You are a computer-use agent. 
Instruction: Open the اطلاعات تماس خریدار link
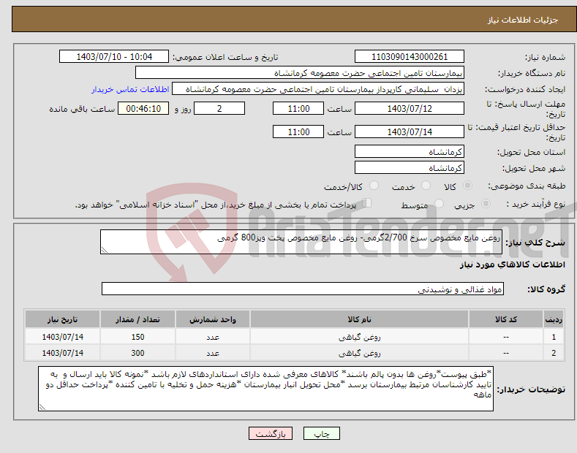click(x=130, y=89)
